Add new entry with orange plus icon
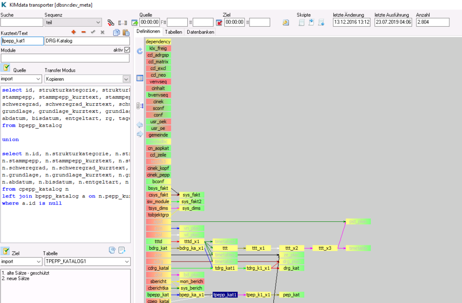Image resolution: width=462 pixels, height=303 pixels. (74, 32)
